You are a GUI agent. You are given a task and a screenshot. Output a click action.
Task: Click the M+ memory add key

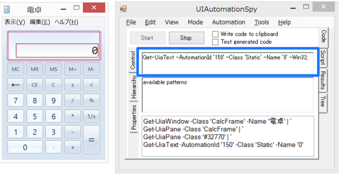click(x=73, y=69)
